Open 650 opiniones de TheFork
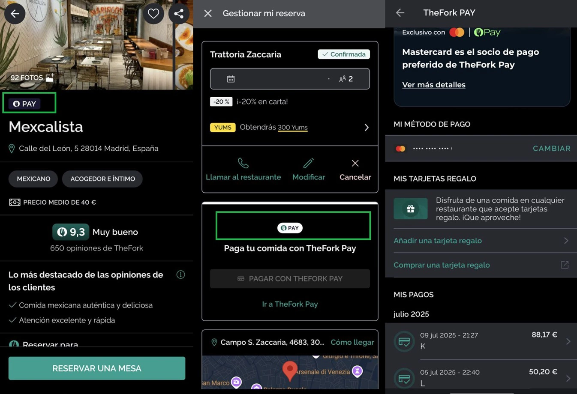 point(96,248)
